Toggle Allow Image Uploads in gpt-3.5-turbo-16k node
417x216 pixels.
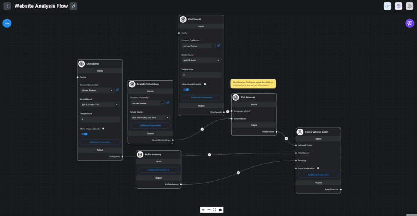(x=85, y=134)
